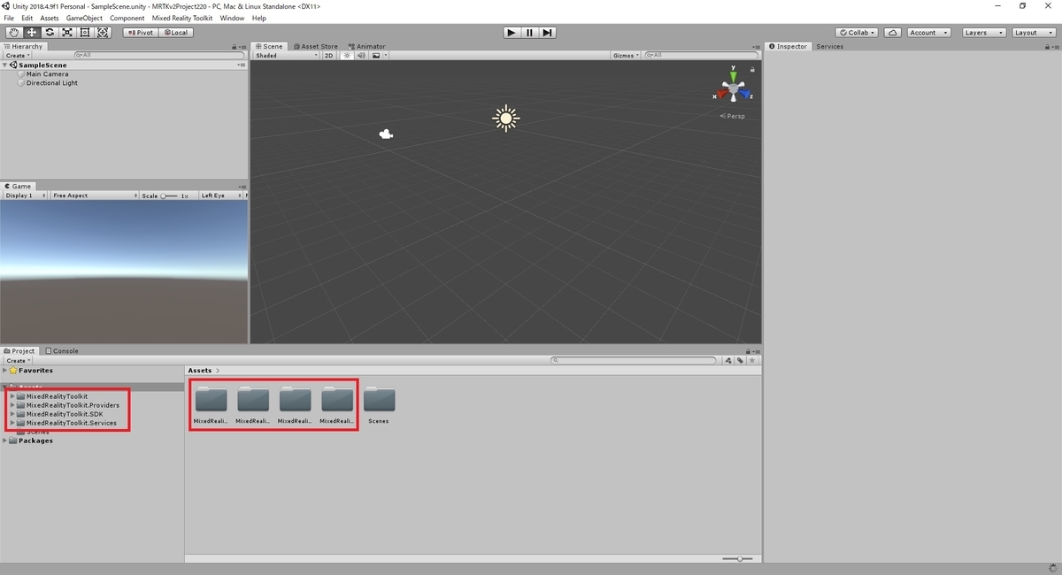The image size is (1062, 575).
Task: Open the Shaded draw mode dropdown
Action: coord(286,56)
